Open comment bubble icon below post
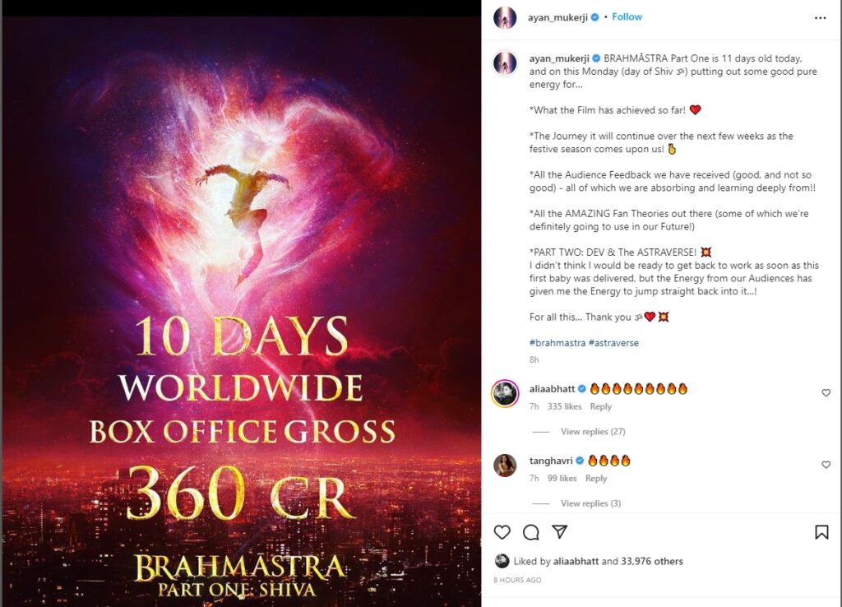This screenshot has width=842, height=607. pos(531,532)
